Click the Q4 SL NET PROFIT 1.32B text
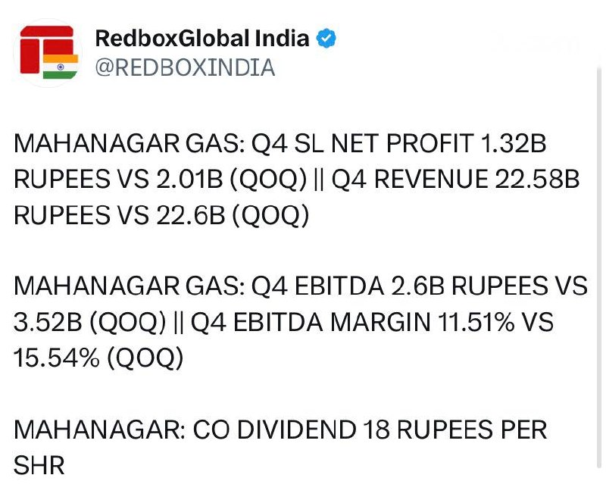 [398, 143]
